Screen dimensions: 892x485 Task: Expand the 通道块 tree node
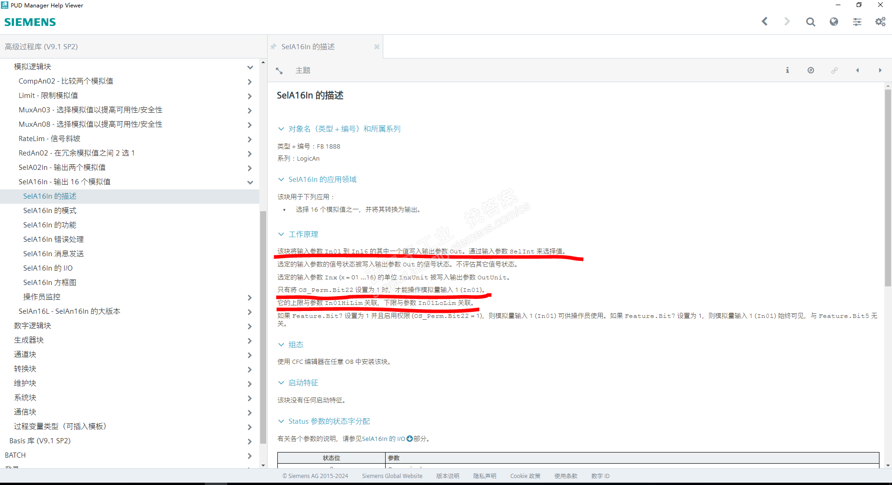250,355
